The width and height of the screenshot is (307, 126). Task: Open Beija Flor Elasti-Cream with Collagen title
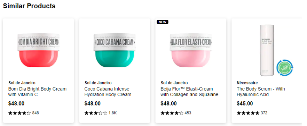click(189, 92)
